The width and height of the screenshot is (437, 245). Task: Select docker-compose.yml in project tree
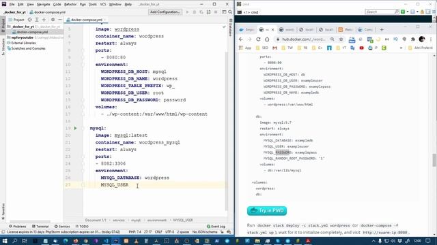tap(32, 32)
